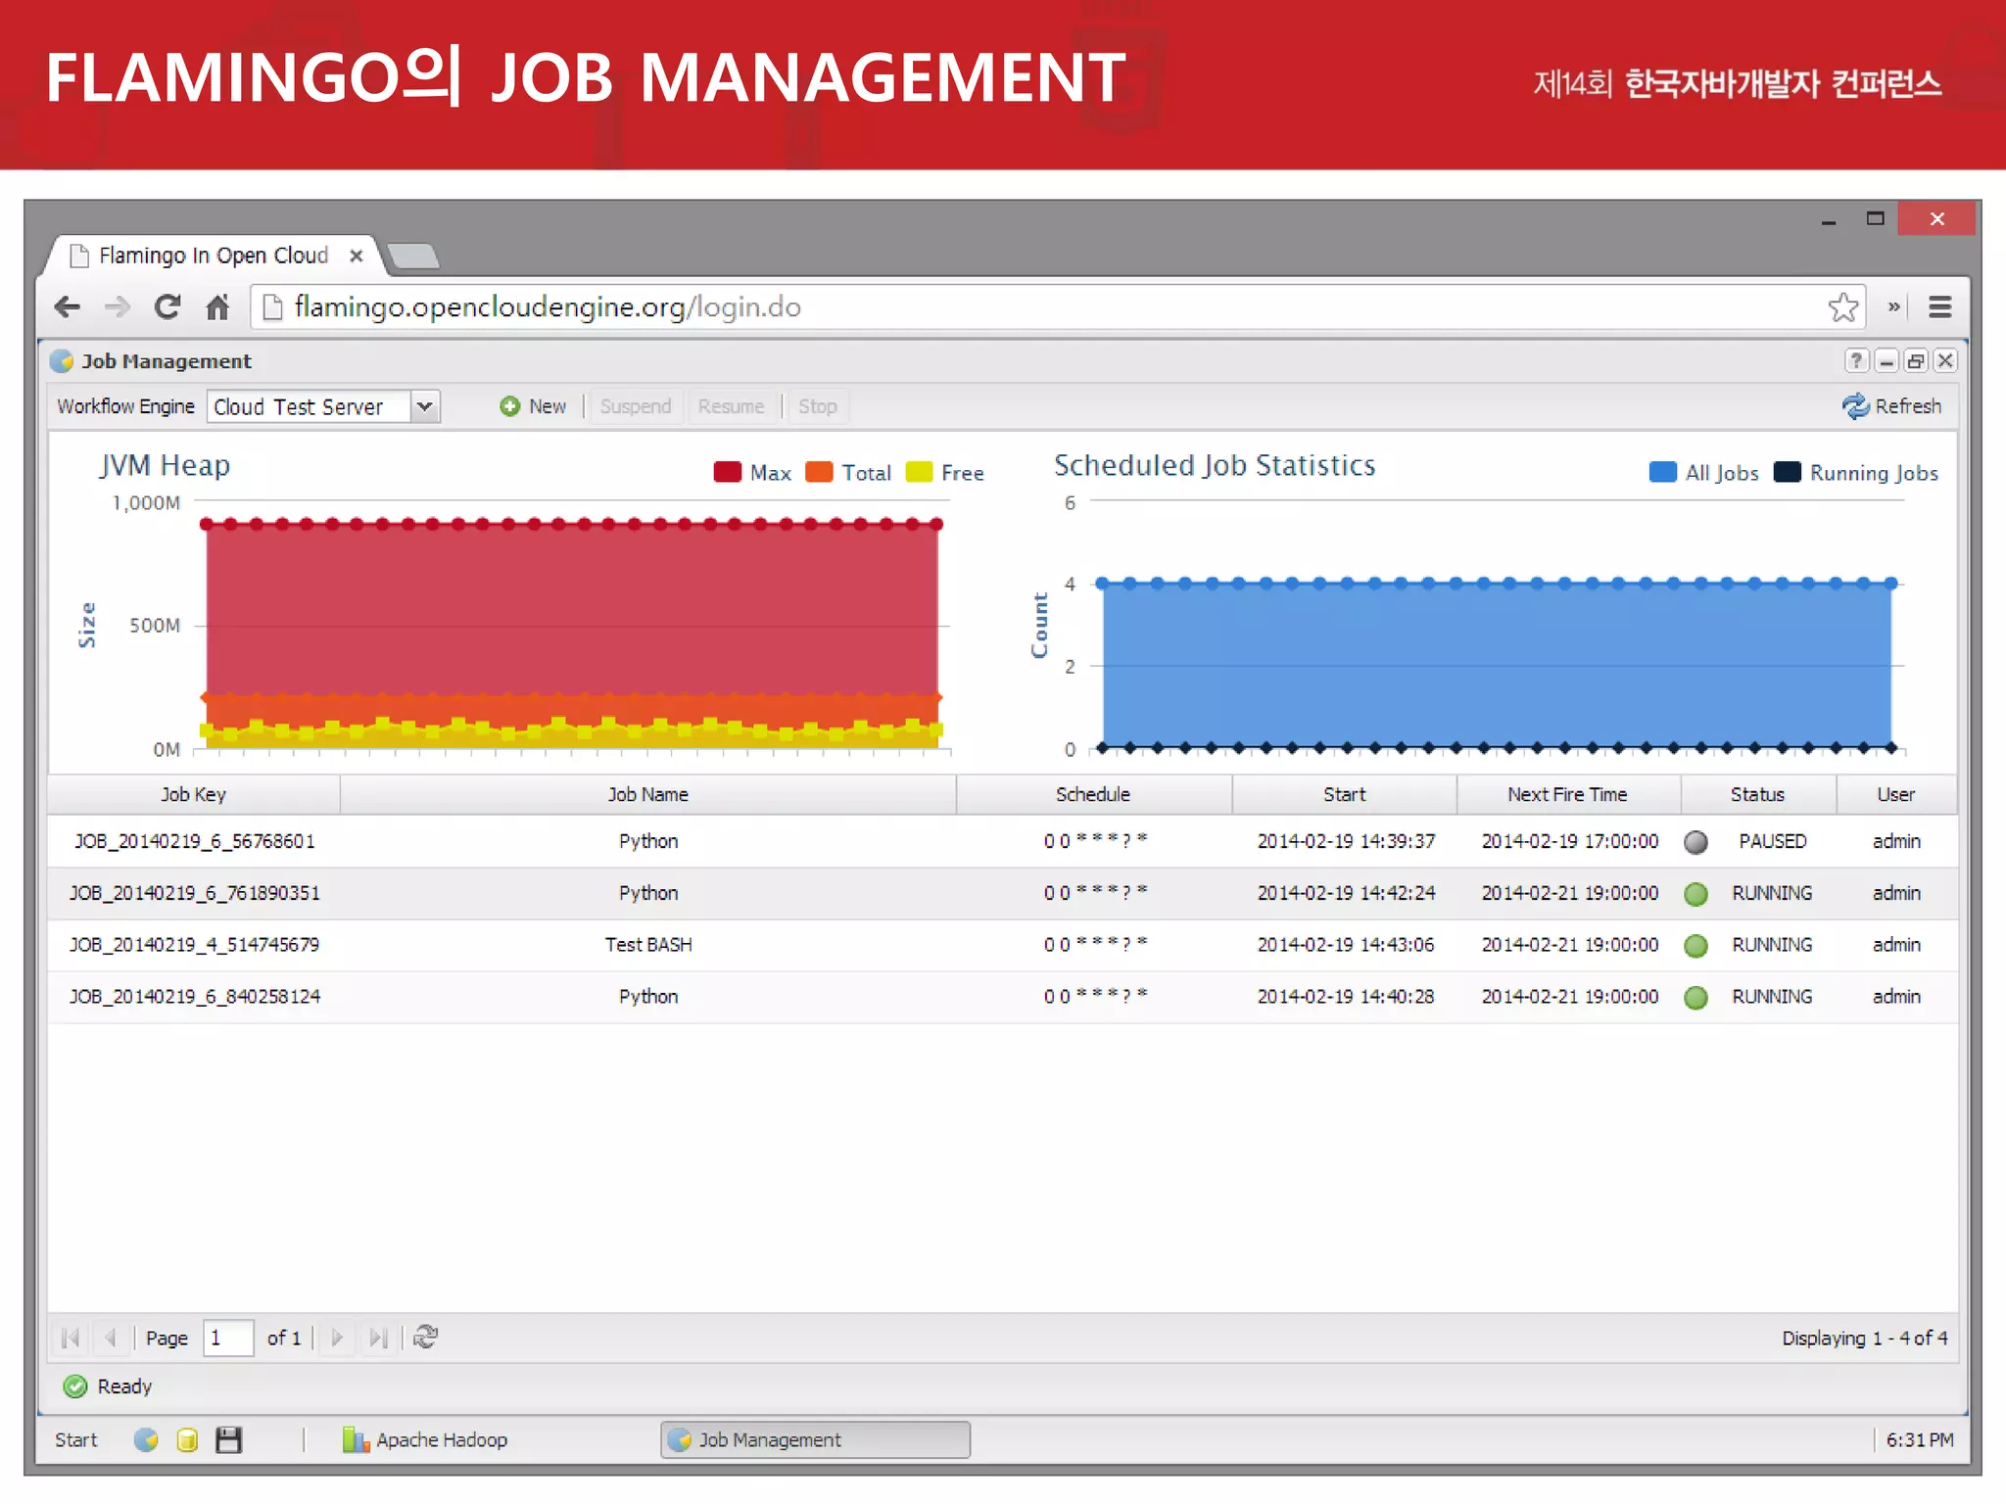Go to last page of grid

[x=378, y=1338]
